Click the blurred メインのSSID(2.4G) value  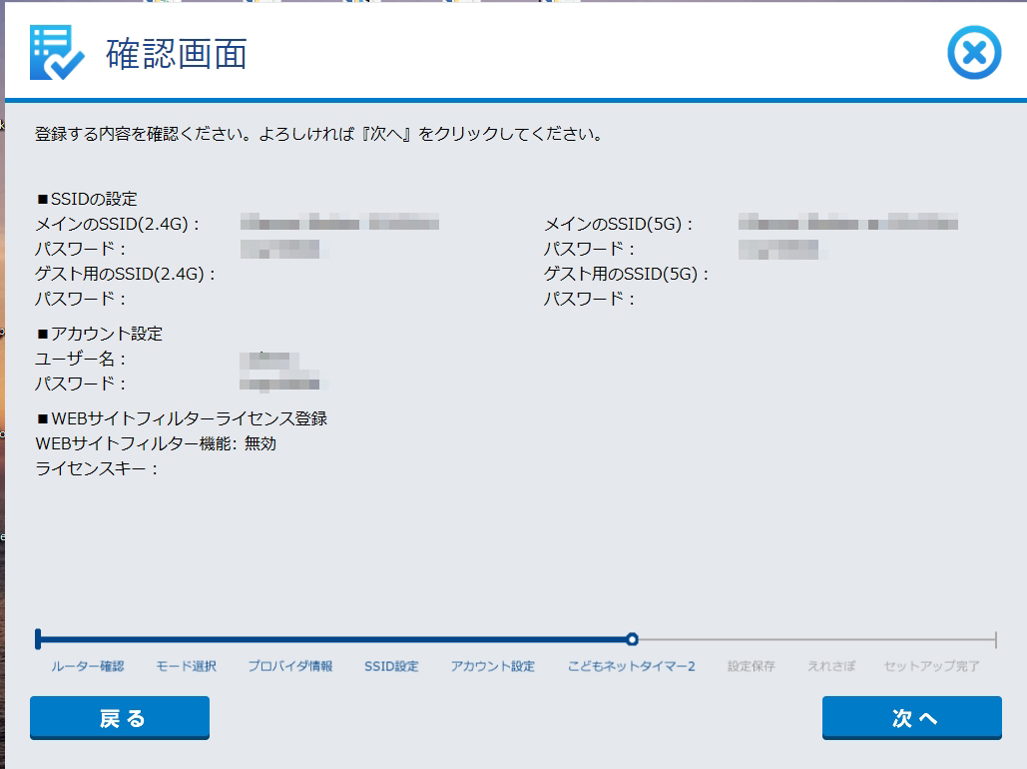coord(339,223)
